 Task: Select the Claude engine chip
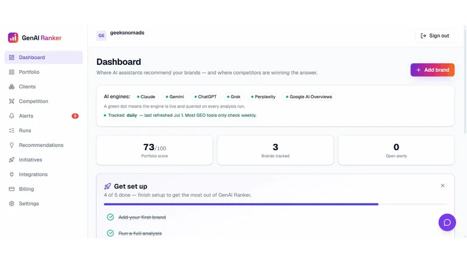tap(146, 96)
